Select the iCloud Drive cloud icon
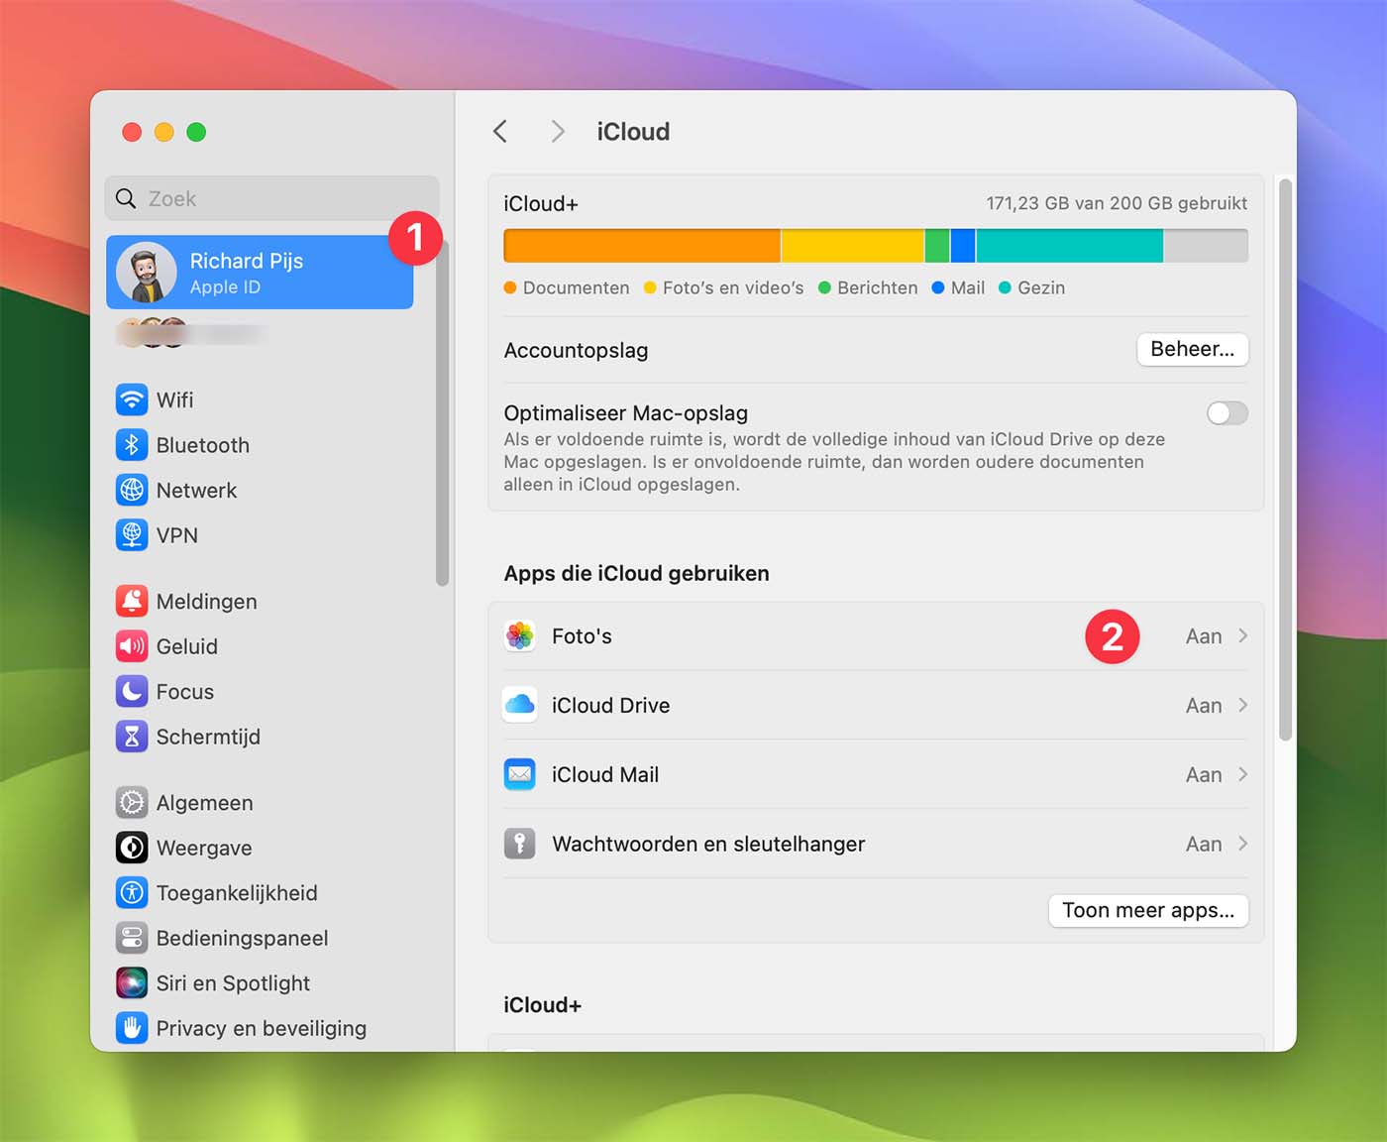Viewport: 1387px width, 1142px height. coord(519,705)
